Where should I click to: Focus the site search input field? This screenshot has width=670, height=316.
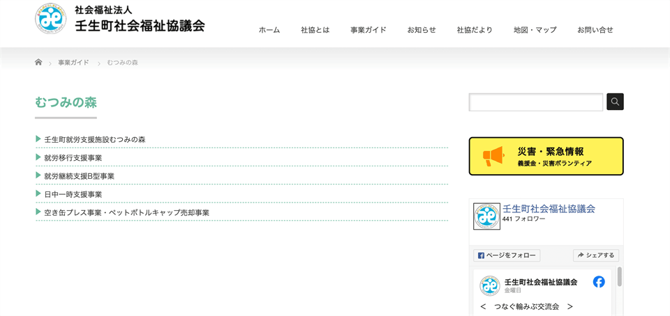[x=536, y=102]
